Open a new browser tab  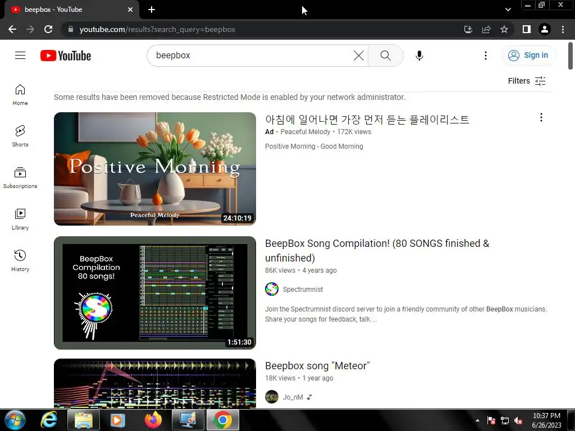coord(152,10)
